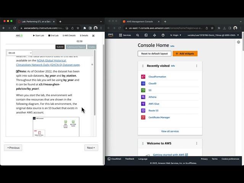
Task: Go to the Next lab page
Action: 91,148
